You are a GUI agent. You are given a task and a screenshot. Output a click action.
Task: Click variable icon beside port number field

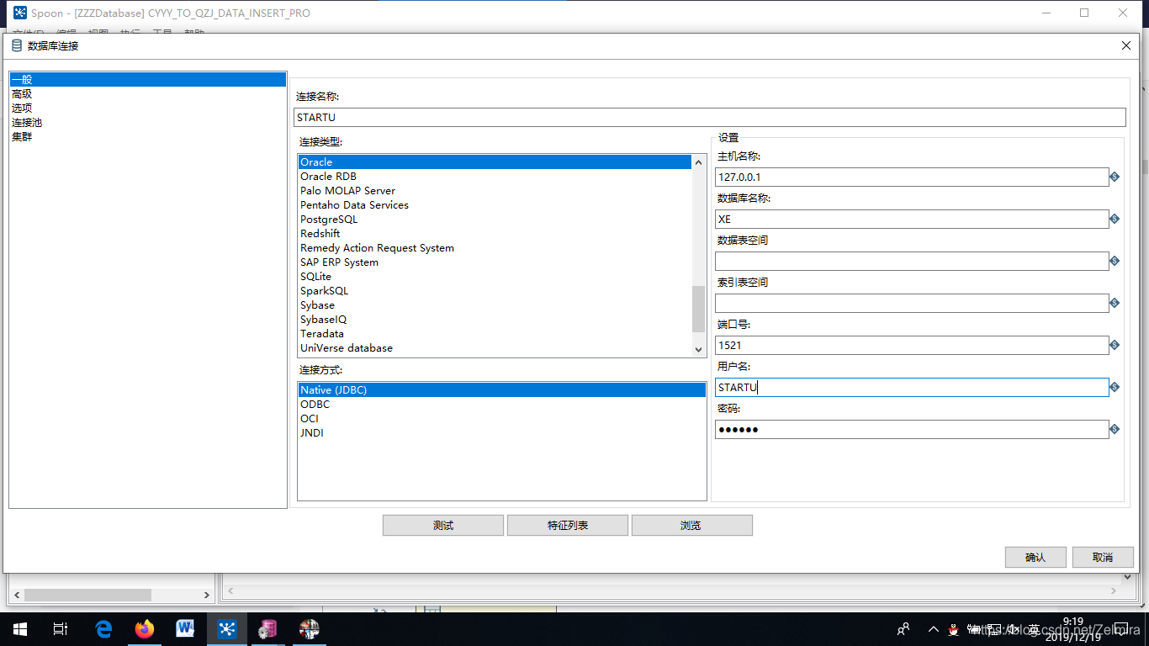tap(1115, 345)
